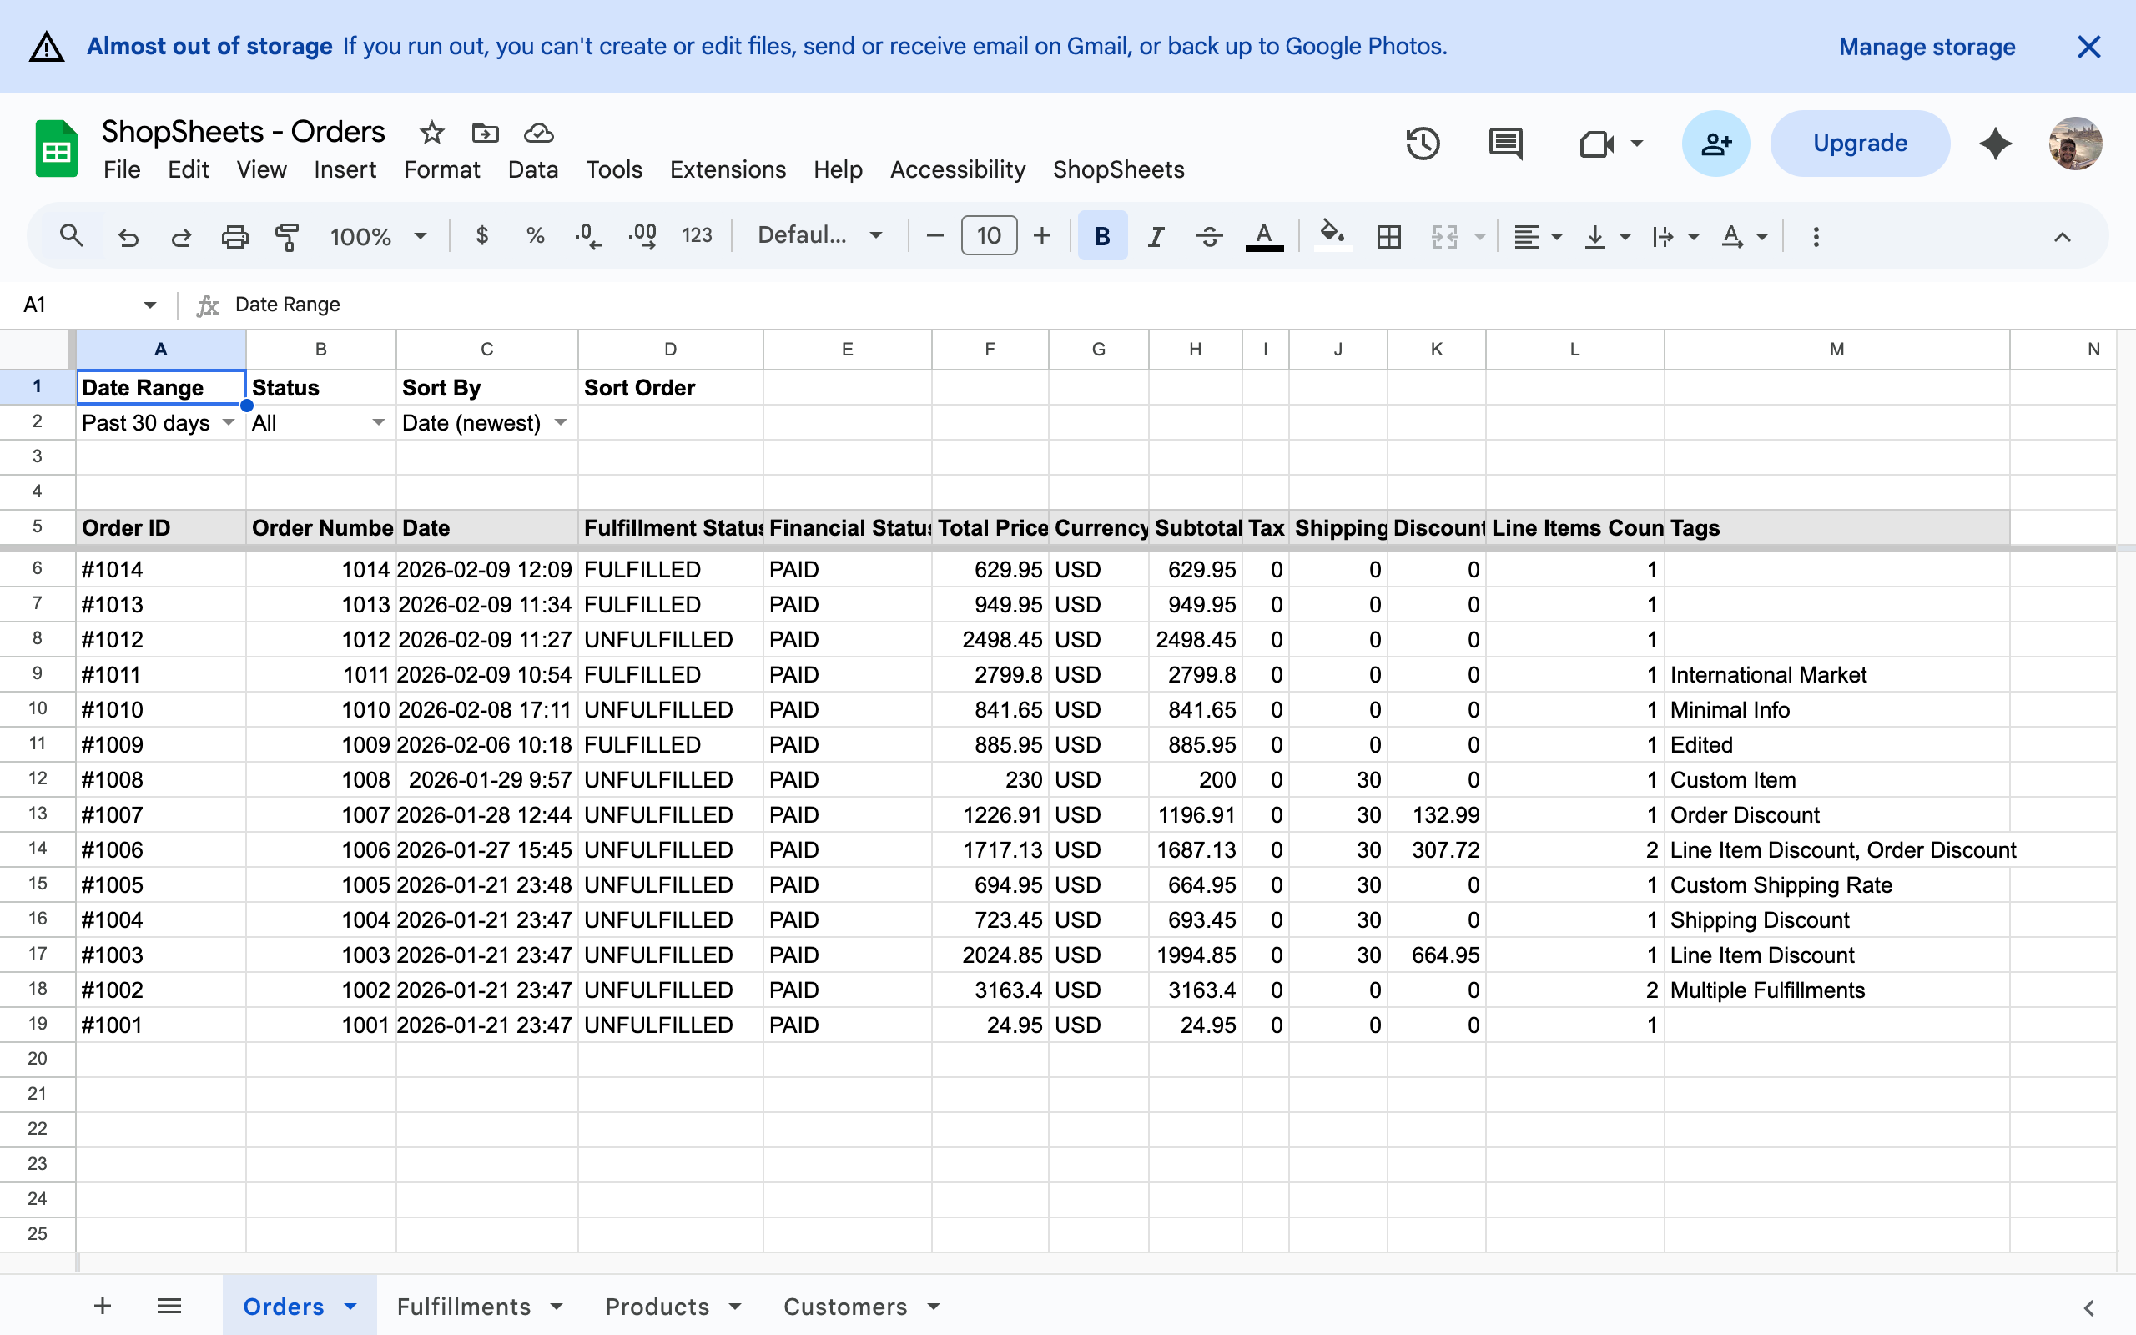Toggle italic formatting

[x=1156, y=236]
